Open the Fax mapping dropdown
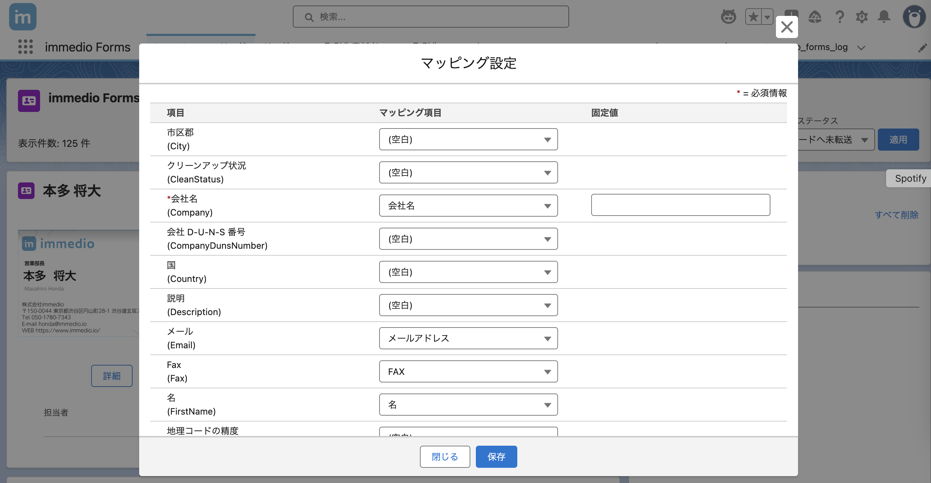The width and height of the screenshot is (931, 483). coord(468,371)
